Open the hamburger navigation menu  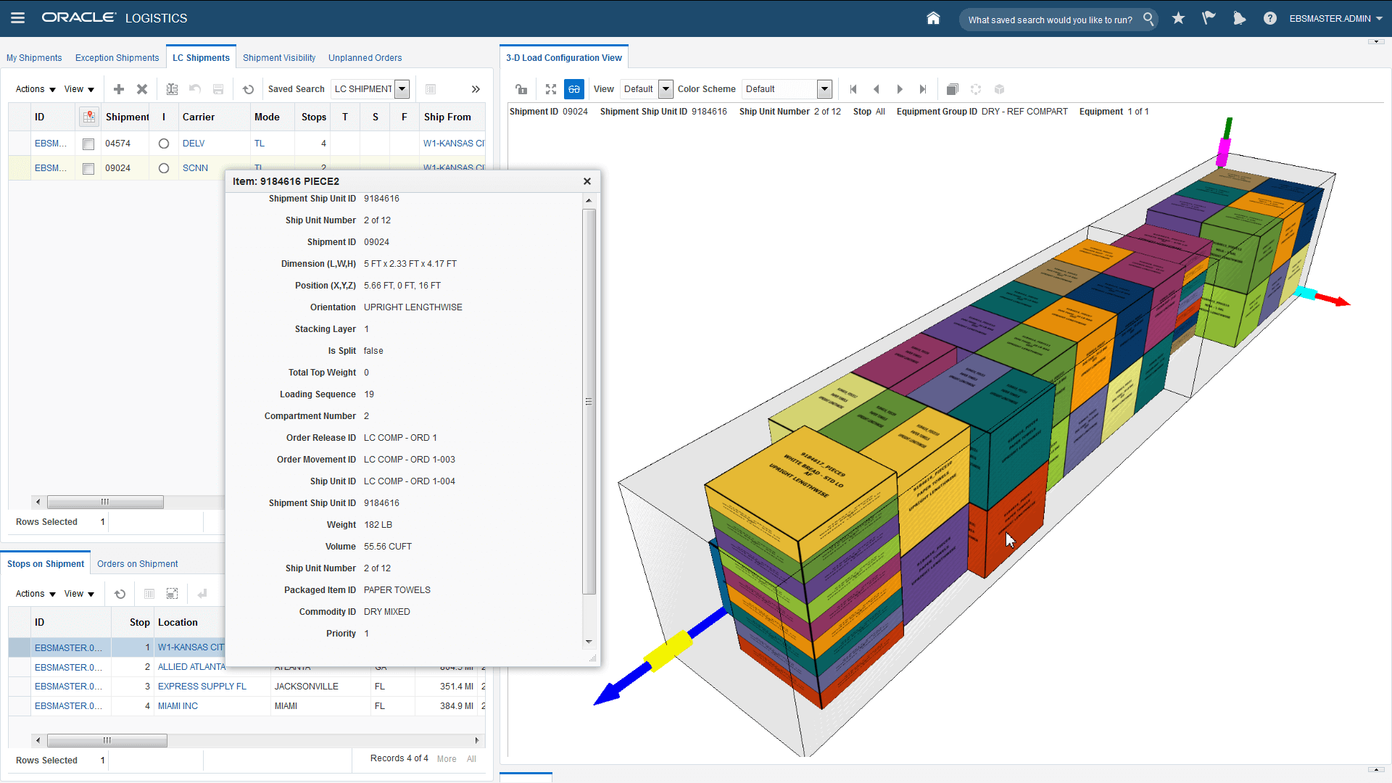point(17,18)
